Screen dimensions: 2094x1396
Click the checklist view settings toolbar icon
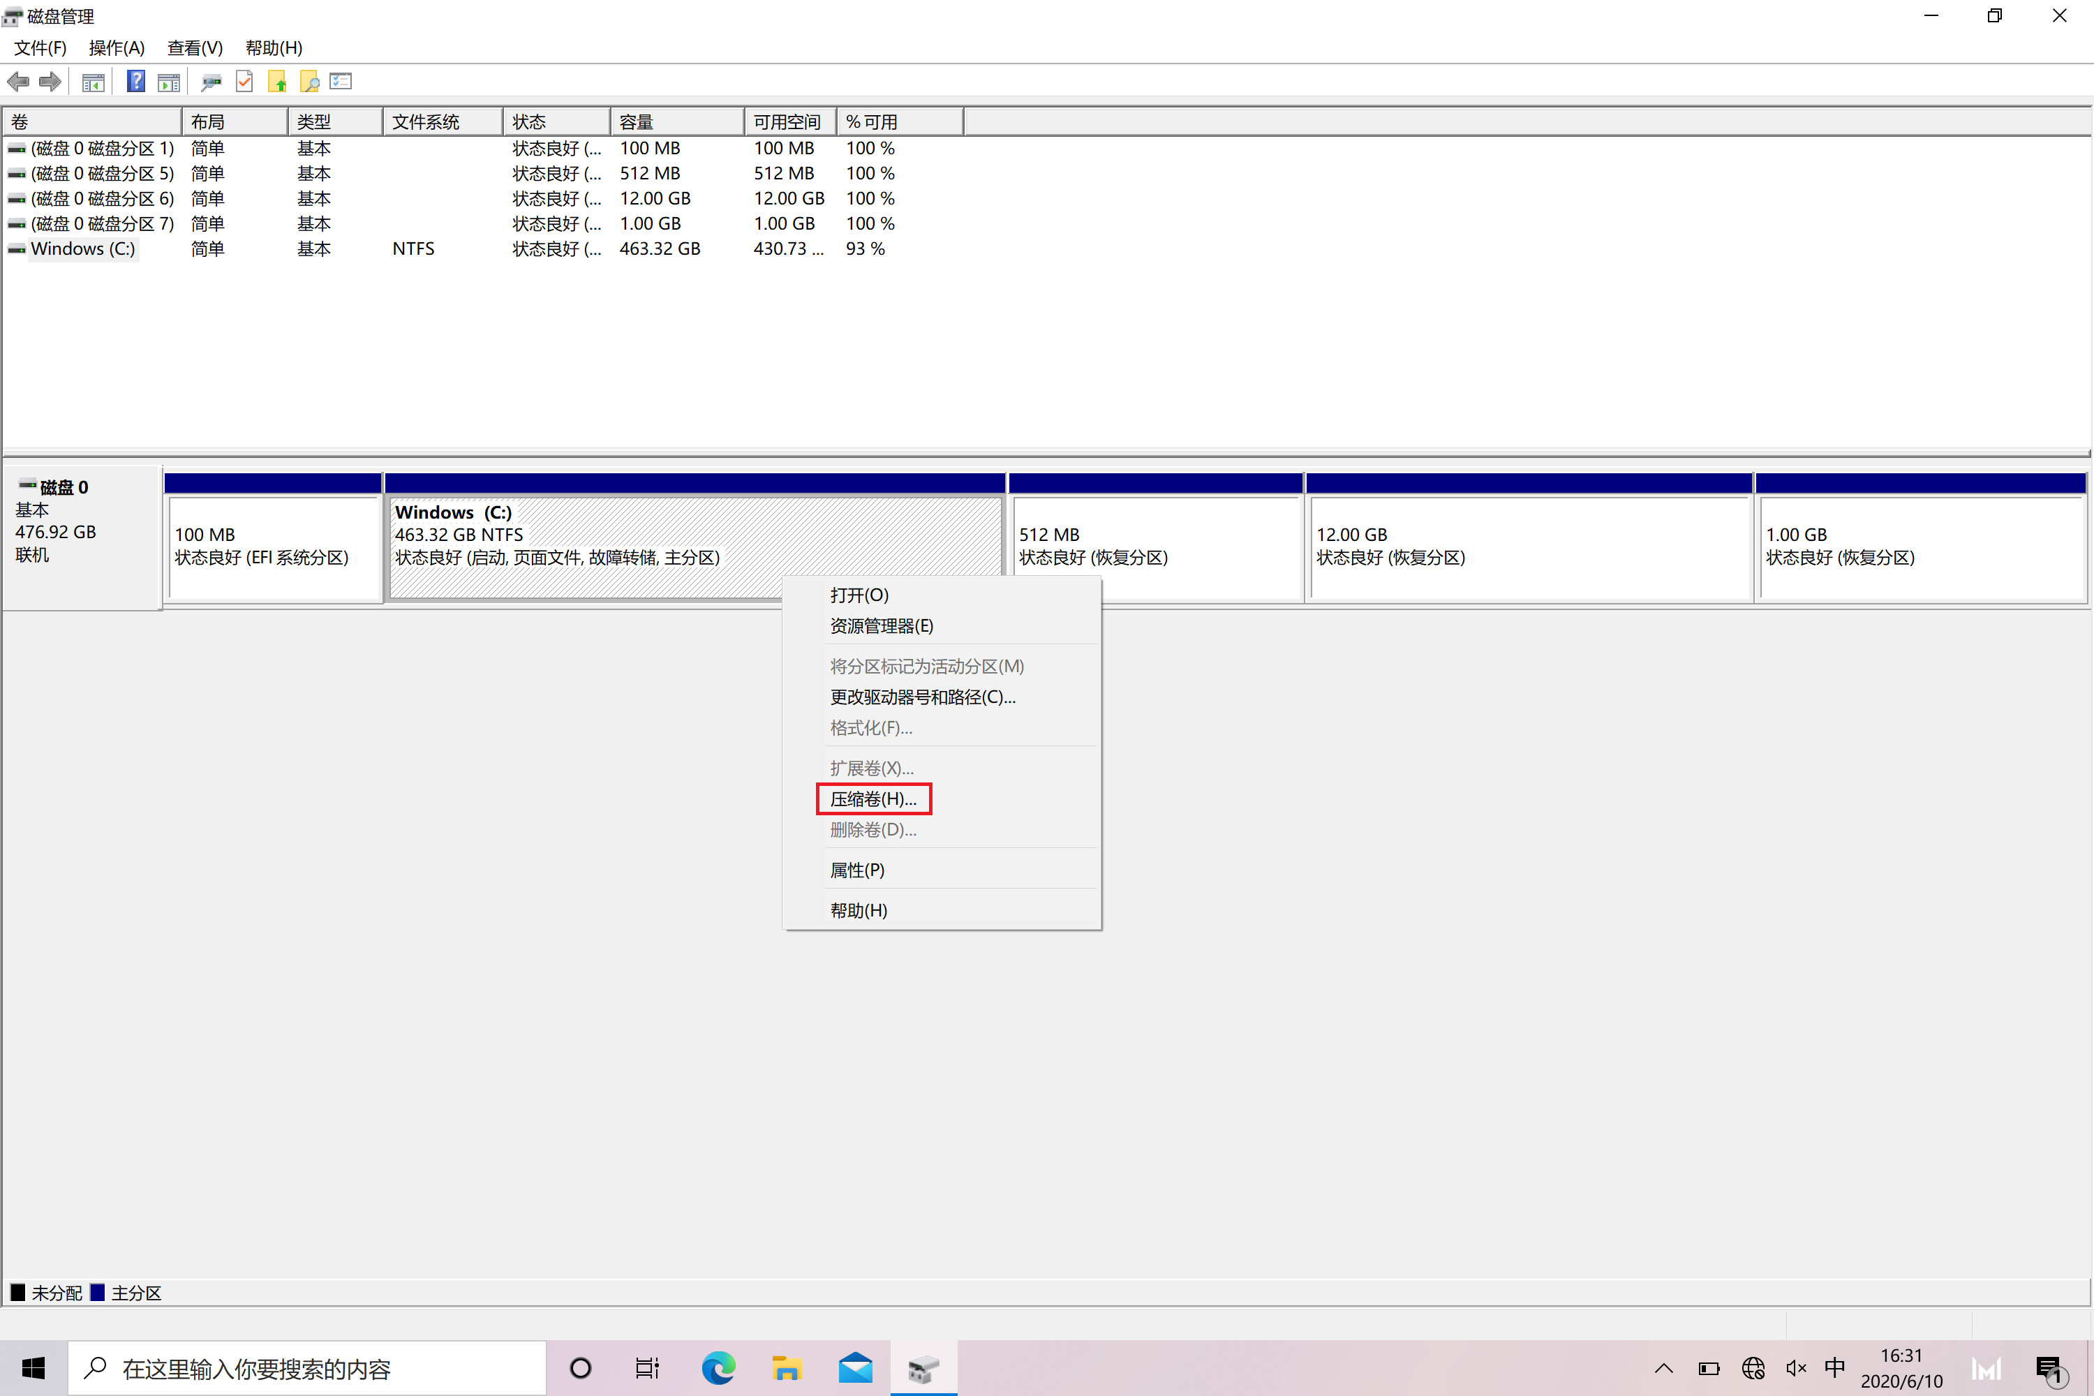click(x=341, y=82)
